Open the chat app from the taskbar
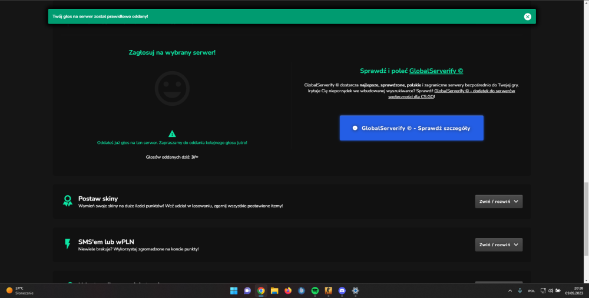This screenshot has height=298, width=589. coord(247,291)
